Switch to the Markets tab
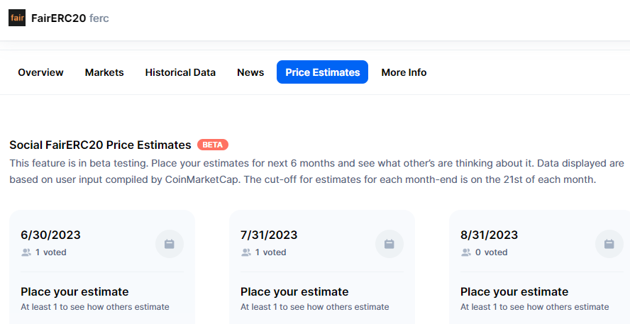Image resolution: width=630 pixels, height=324 pixels. click(104, 72)
